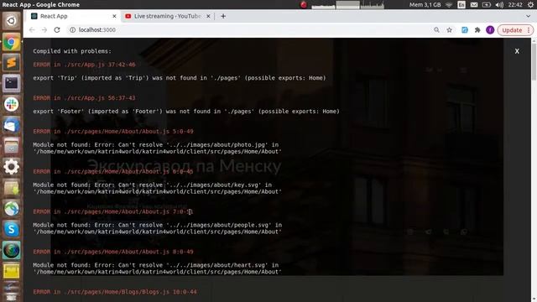View site information for localhost

[73, 30]
